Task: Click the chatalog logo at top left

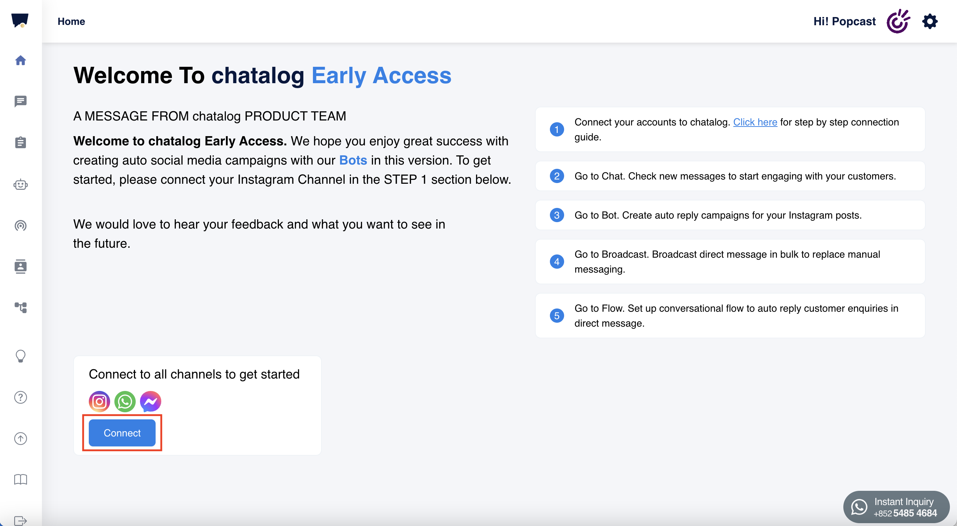Action: coord(20,20)
